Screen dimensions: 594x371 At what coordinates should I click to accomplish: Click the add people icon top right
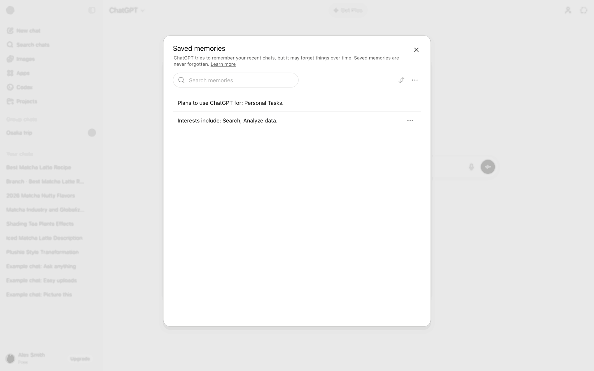pos(568,10)
